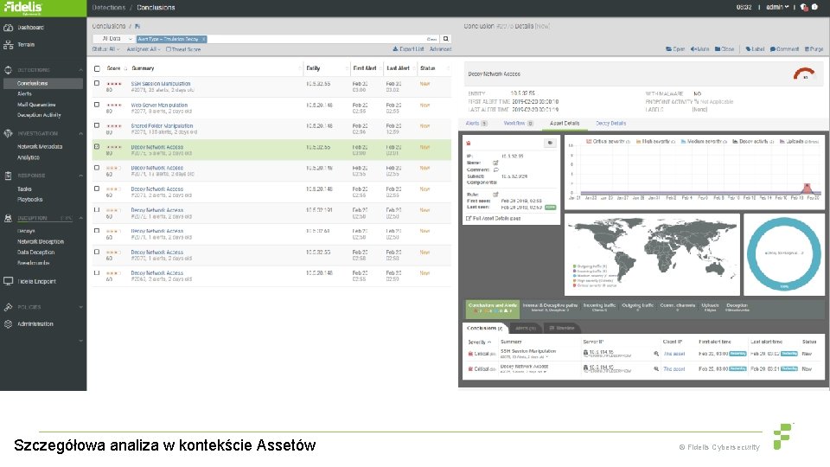Click the Policies section icon
Image resolution: width=830 pixels, height=467 pixels.
[8, 307]
